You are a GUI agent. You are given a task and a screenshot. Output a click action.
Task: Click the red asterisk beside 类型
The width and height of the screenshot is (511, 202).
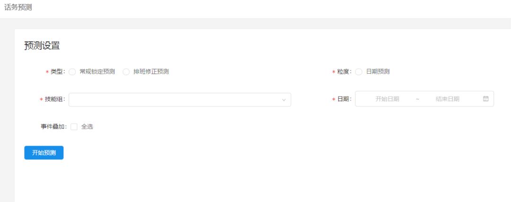coord(47,72)
